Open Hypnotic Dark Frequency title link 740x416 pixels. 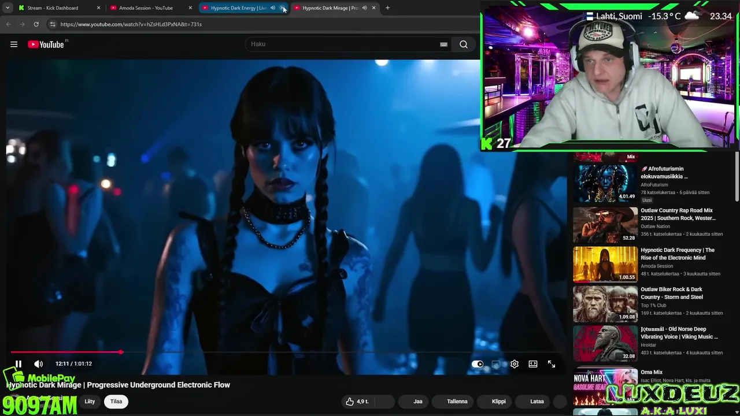click(678, 254)
